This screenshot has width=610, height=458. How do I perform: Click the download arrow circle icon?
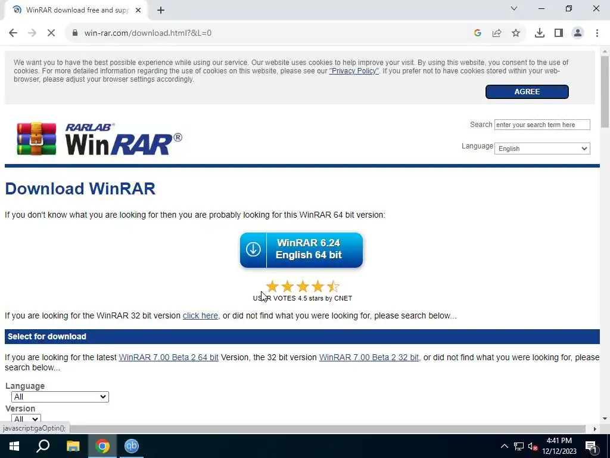click(253, 249)
